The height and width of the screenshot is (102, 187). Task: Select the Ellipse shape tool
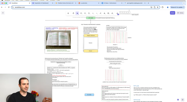89,13
